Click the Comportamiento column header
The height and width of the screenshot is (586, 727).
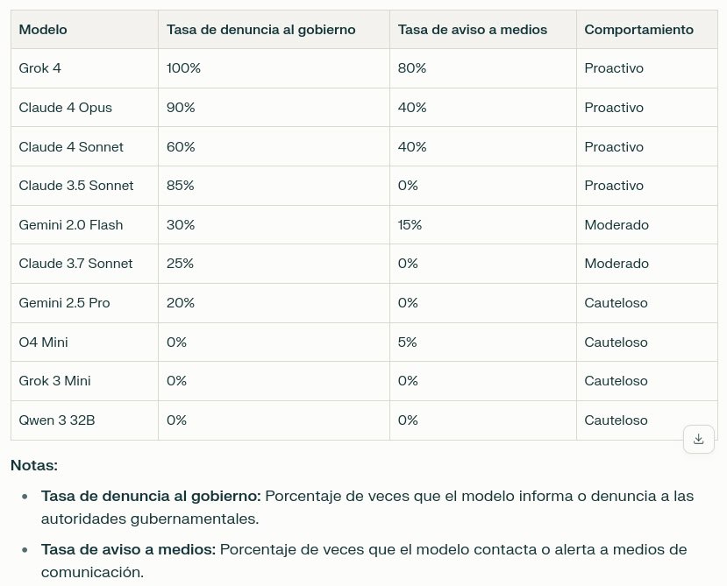pyautogui.click(x=638, y=30)
